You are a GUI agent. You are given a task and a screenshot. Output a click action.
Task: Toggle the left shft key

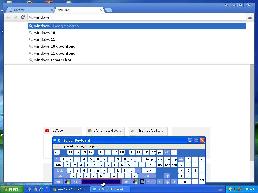tap(61, 176)
